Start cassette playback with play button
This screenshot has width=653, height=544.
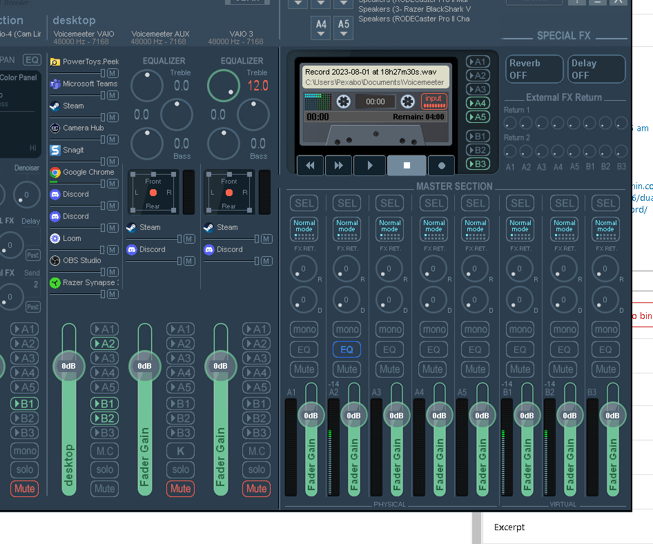point(370,166)
